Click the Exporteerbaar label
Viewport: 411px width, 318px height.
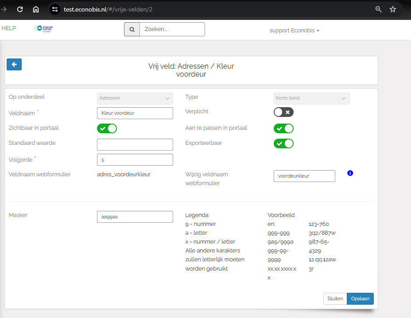pyautogui.click(x=204, y=143)
